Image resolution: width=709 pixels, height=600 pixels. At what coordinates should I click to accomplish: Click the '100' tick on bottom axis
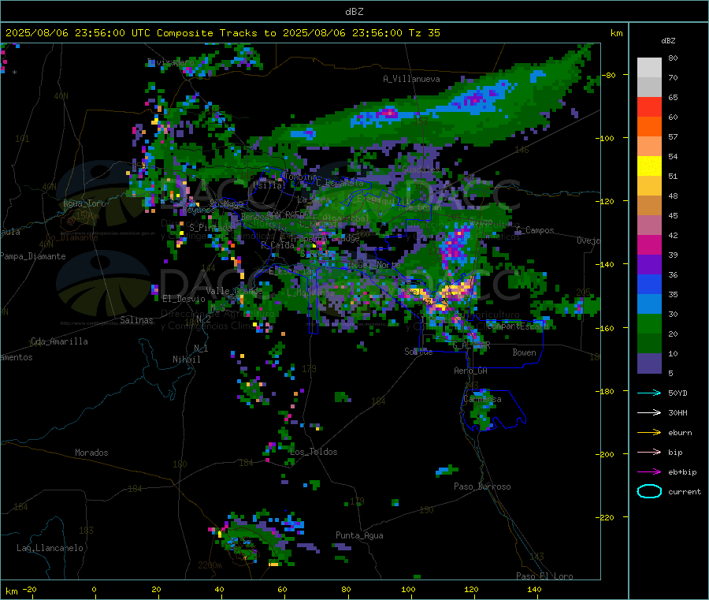tap(408, 589)
